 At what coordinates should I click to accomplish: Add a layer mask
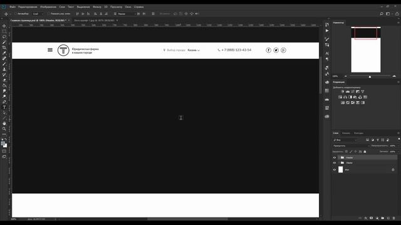click(x=372, y=218)
